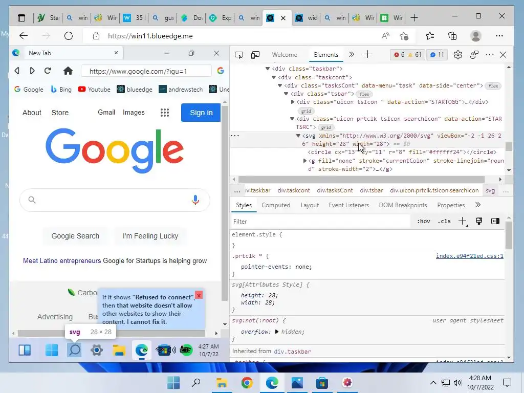
Task: Collapse the div class tasksCont node
Action: click(x=280, y=86)
